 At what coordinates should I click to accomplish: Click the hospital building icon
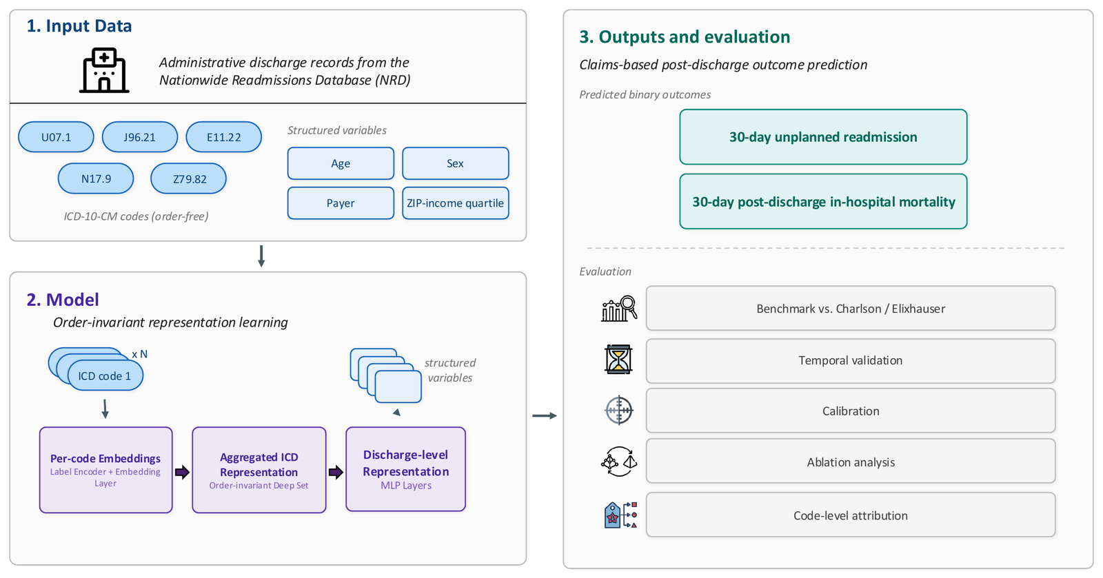coord(104,70)
